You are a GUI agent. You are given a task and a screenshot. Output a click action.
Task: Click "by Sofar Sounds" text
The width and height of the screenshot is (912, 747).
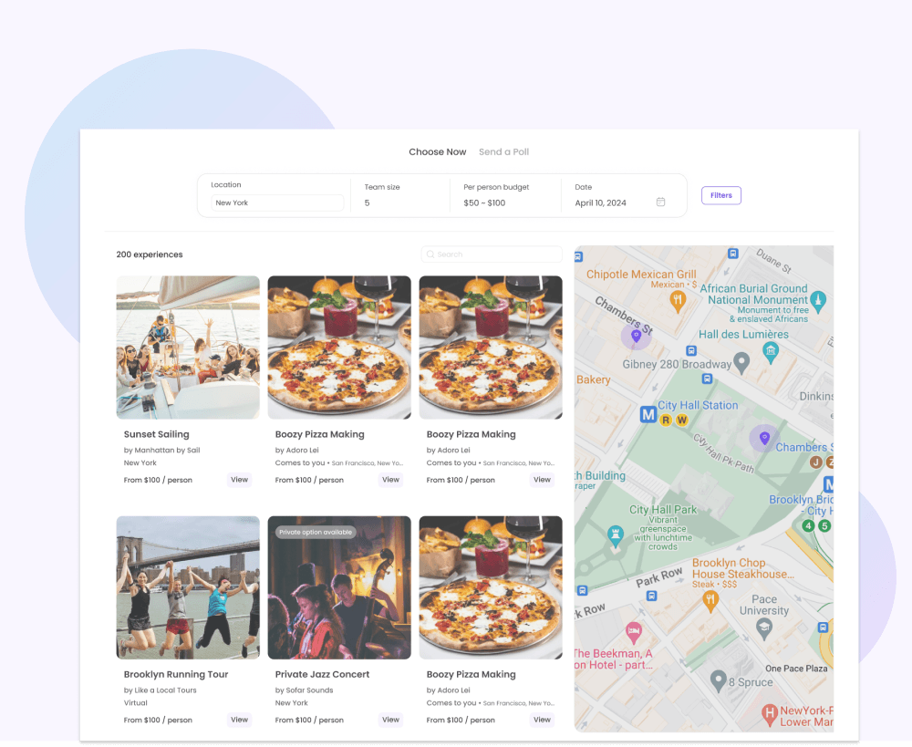point(305,690)
